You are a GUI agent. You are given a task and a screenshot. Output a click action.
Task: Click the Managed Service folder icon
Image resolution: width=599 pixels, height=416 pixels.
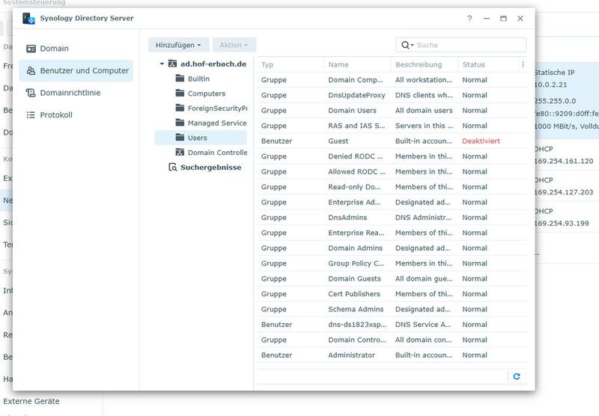point(180,123)
